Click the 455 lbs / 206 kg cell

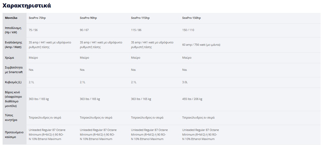(192, 99)
